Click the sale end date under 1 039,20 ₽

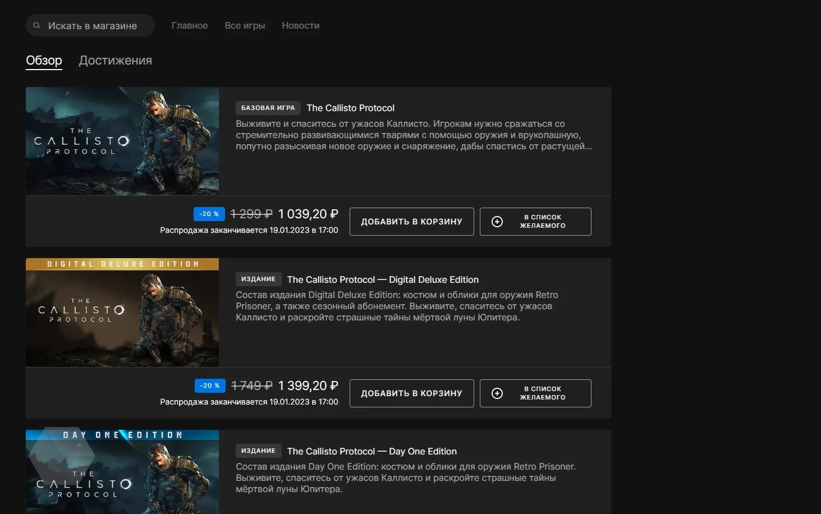point(249,230)
